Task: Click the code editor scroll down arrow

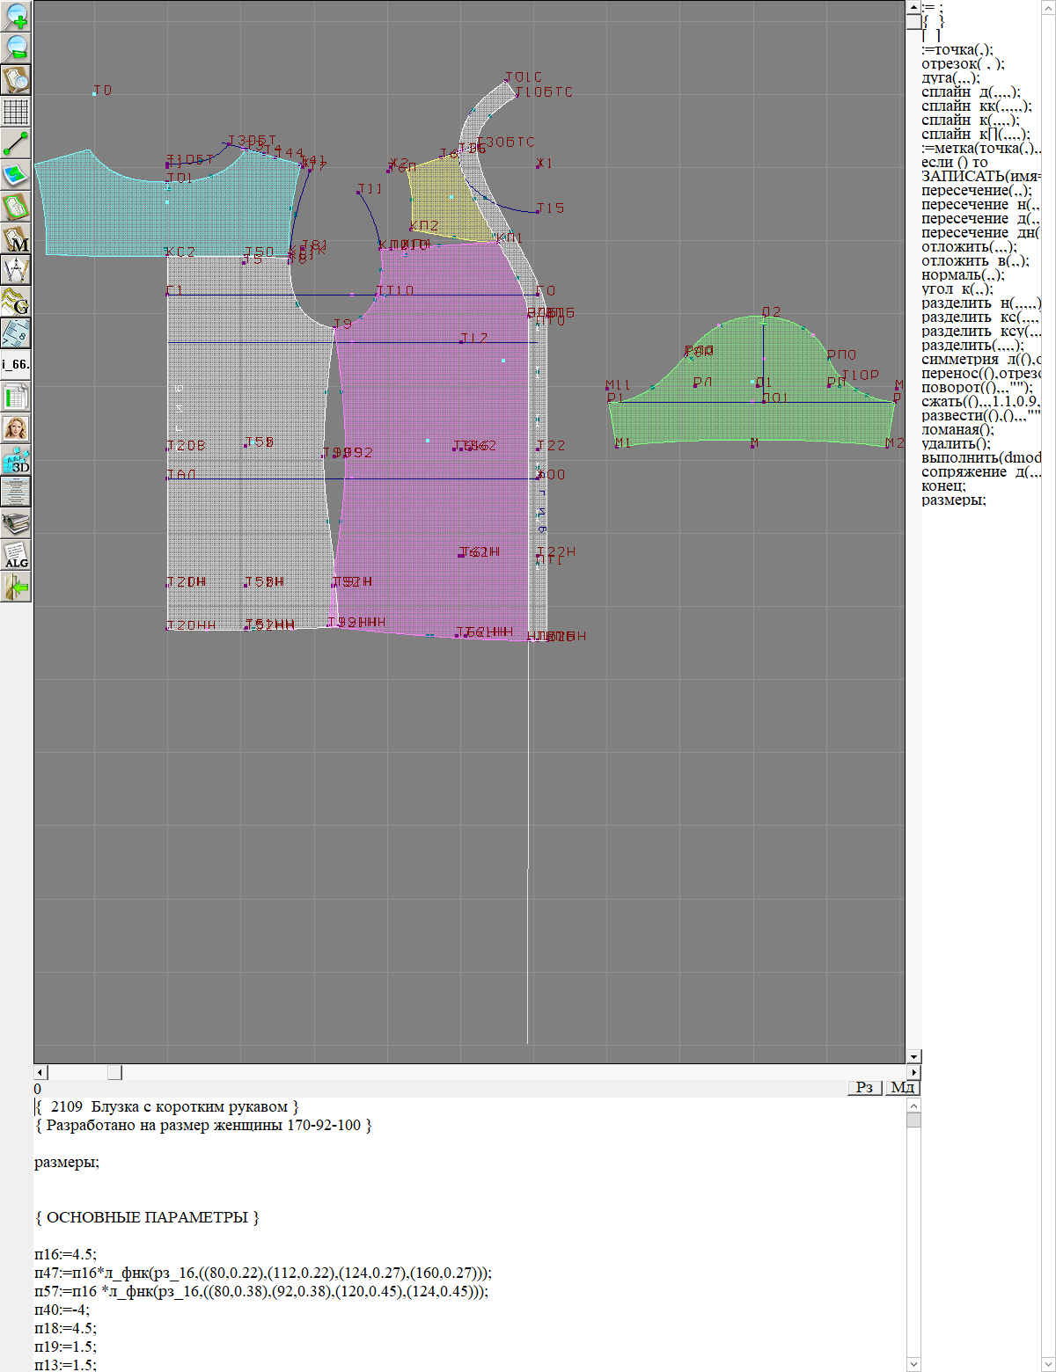Action: [x=913, y=1364]
